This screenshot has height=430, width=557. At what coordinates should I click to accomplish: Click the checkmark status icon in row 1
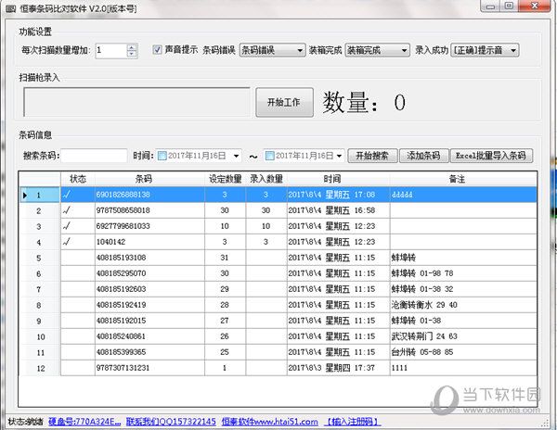tap(67, 195)
